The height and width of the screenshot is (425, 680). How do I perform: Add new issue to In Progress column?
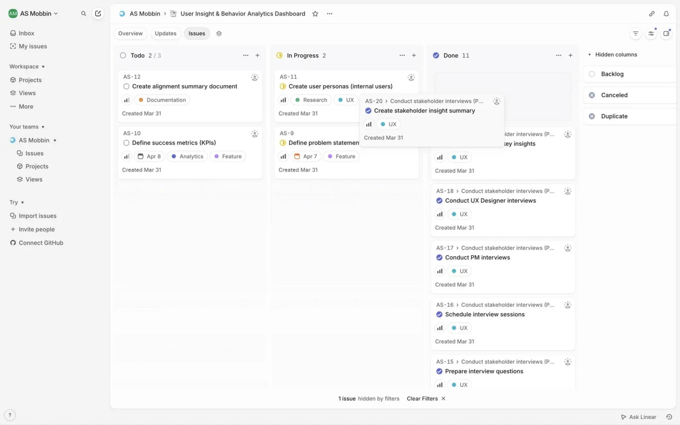coord(414,55)
